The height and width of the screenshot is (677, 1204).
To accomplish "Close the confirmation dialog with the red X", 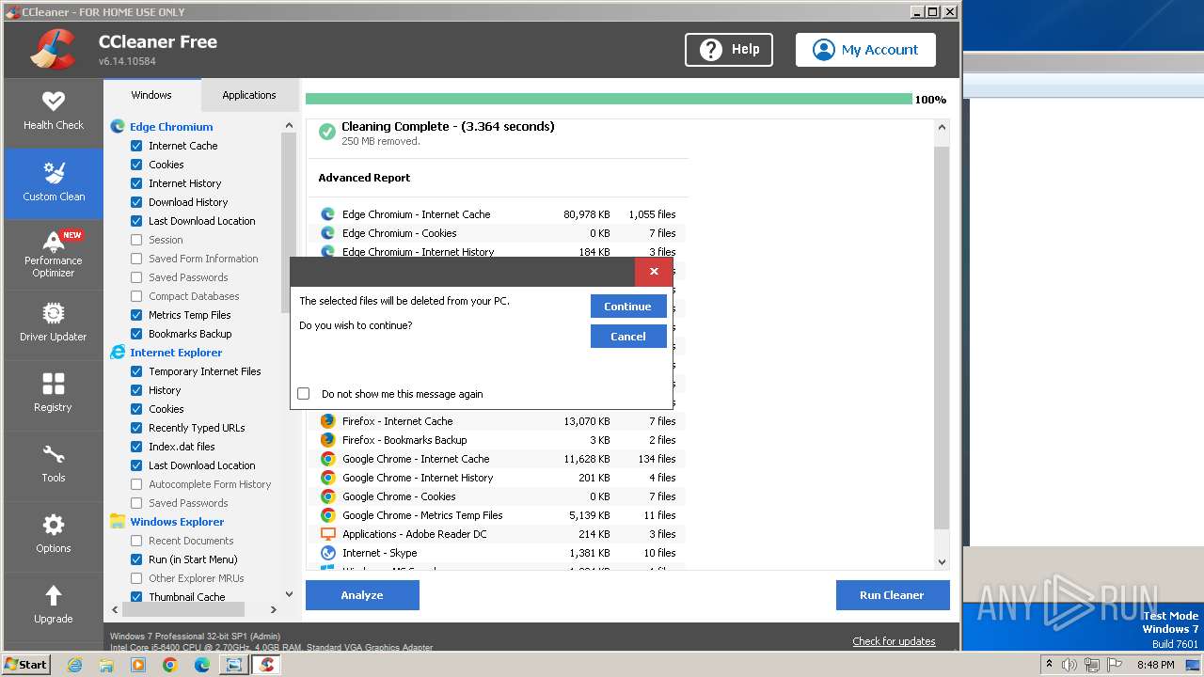I will pyautogui.click(x=654, y=272).
